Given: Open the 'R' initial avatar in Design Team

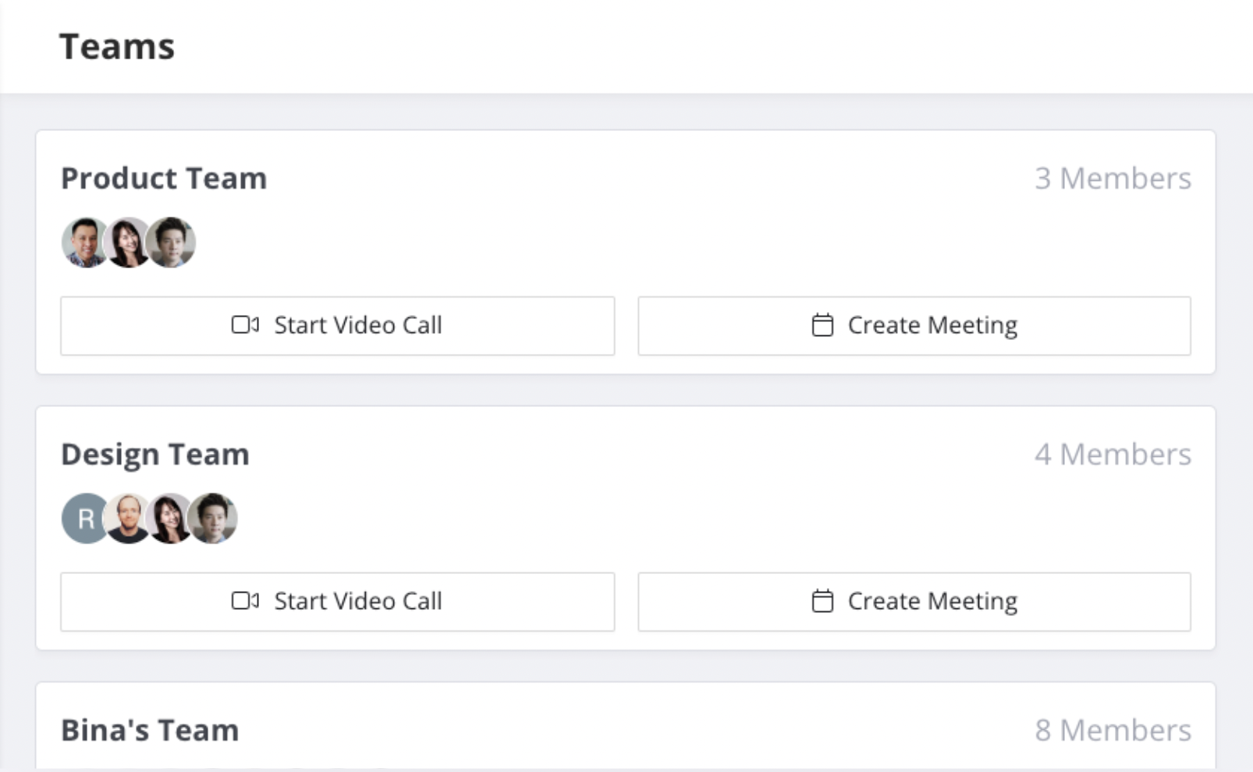Looking at the screenshot, I should tap(84, 519).
